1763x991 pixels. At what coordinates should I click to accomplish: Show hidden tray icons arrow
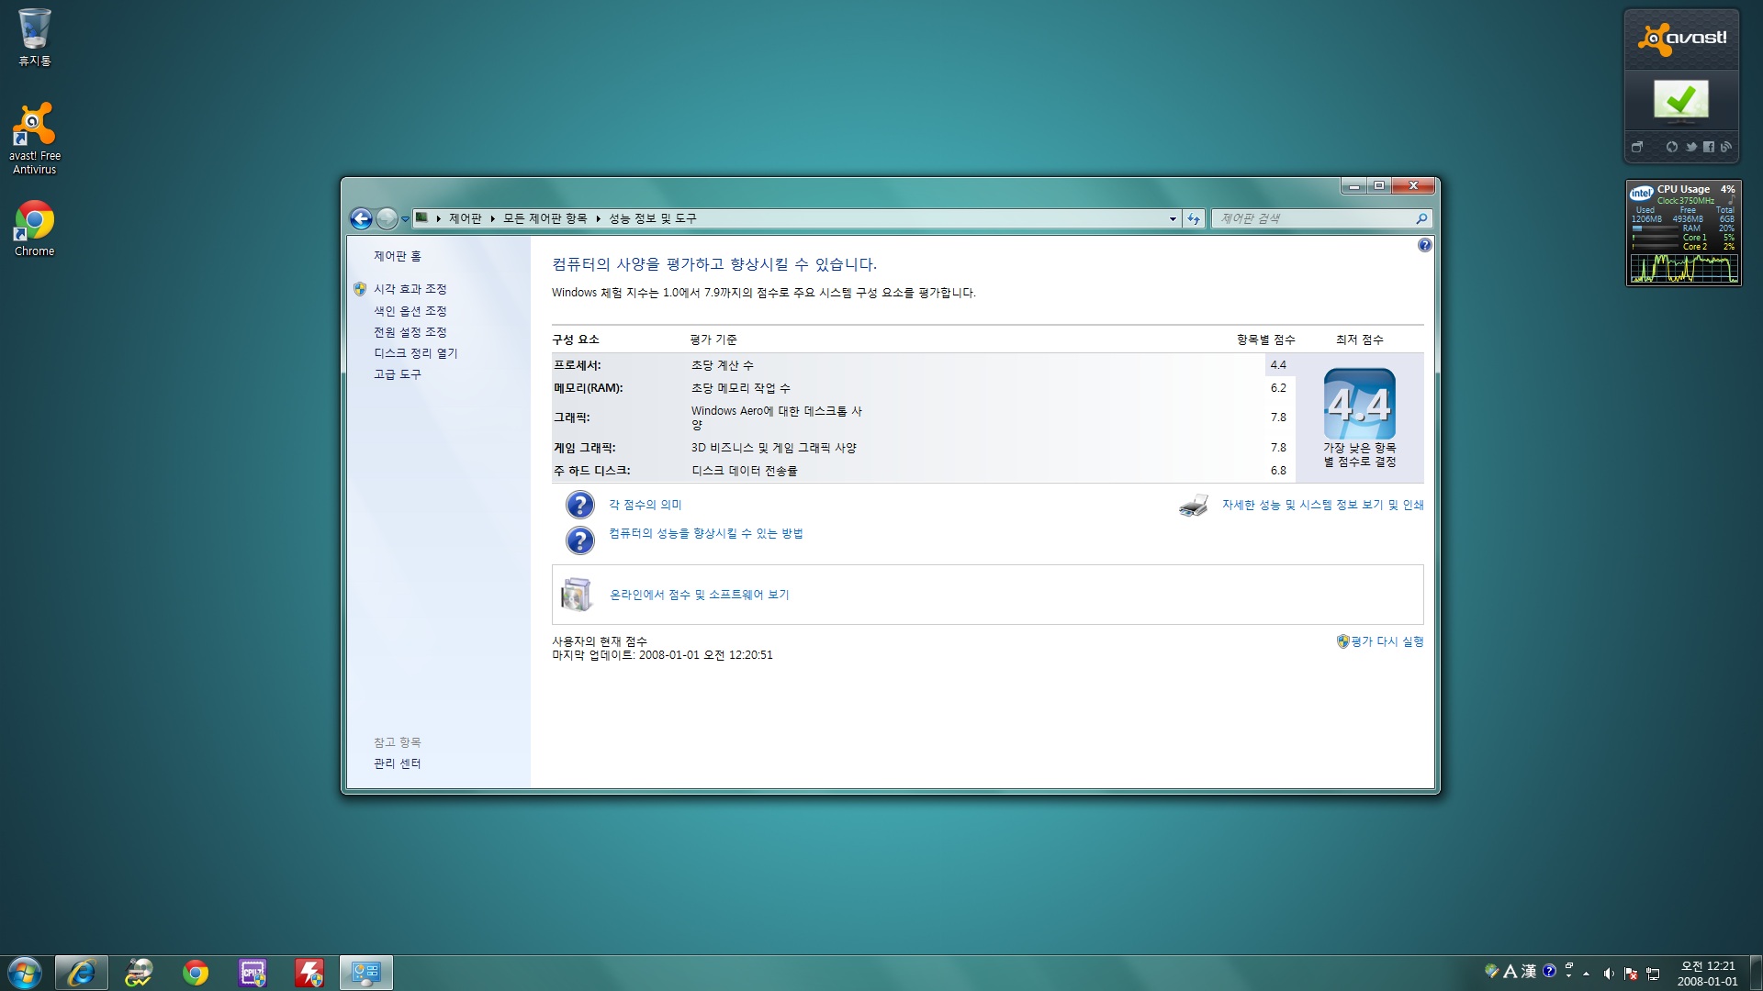1586,974
